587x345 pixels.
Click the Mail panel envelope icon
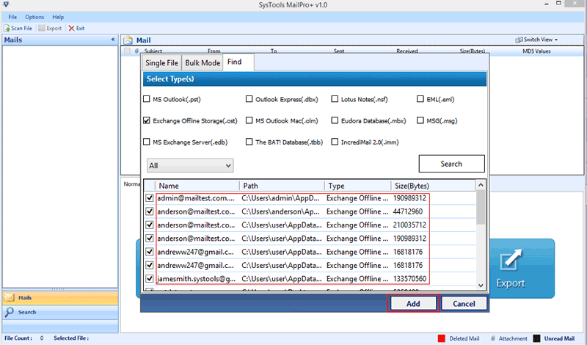point(128,40)
